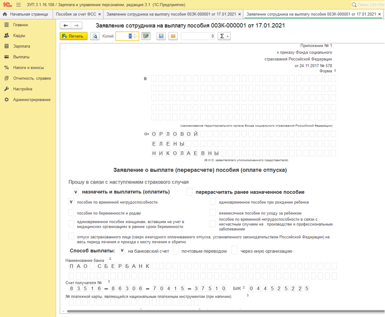This screenshot has width=385, height=317.
Task: Click the Налоги и взносы percent icon
Action: [7, 67]
